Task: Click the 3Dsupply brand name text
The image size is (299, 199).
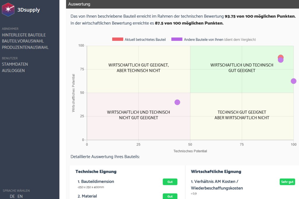Action: click(x=29, y=10)
